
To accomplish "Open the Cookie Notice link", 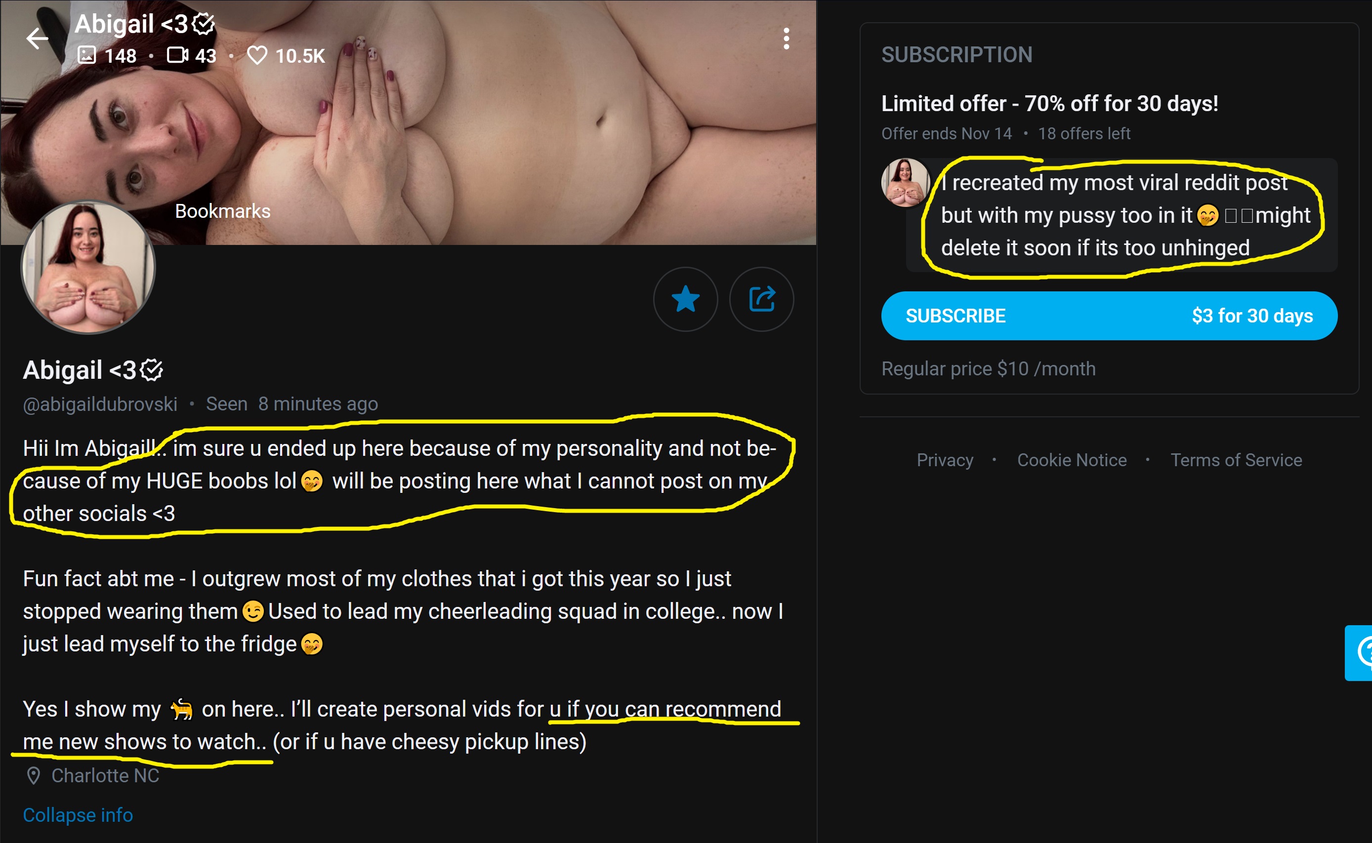I will [x=1072, y=460].
